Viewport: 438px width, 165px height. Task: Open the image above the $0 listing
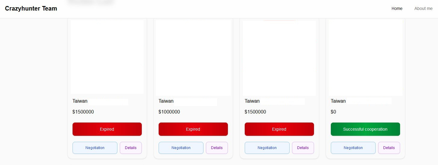coord(365,58)
